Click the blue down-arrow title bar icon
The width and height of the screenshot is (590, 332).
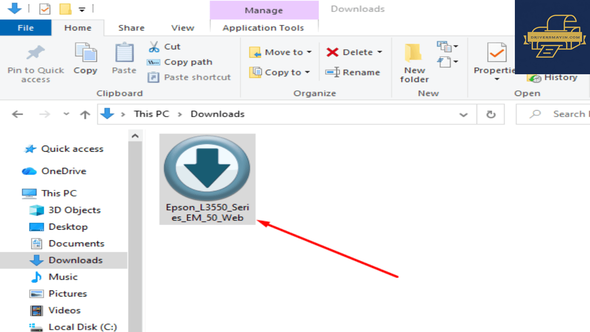(15, 8)
